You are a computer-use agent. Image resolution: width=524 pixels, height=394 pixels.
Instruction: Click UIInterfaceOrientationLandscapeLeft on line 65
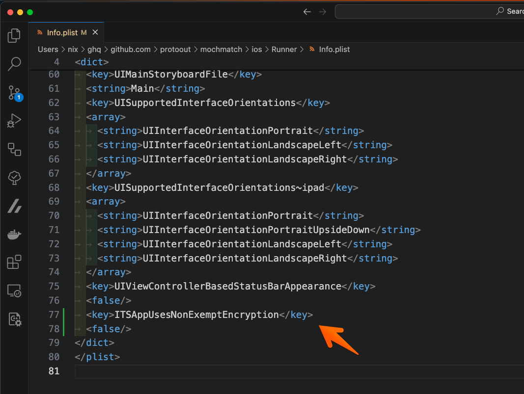(x=242, y=145)
